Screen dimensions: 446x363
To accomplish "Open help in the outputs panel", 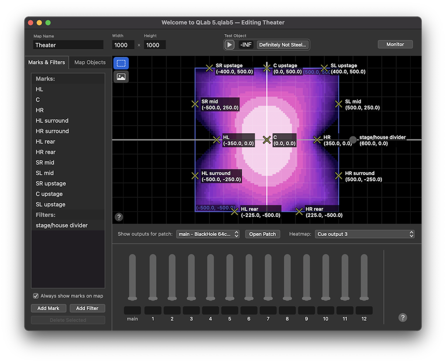I will (403, 317).
